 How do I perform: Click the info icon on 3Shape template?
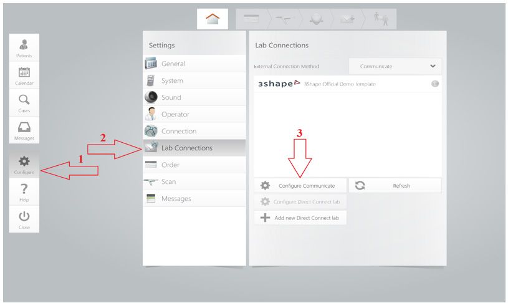(435, 84)
